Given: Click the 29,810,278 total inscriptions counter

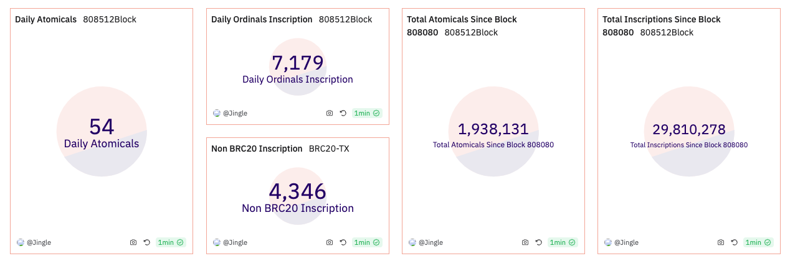Looking at the screenshot, I should (x=688, y=129).
